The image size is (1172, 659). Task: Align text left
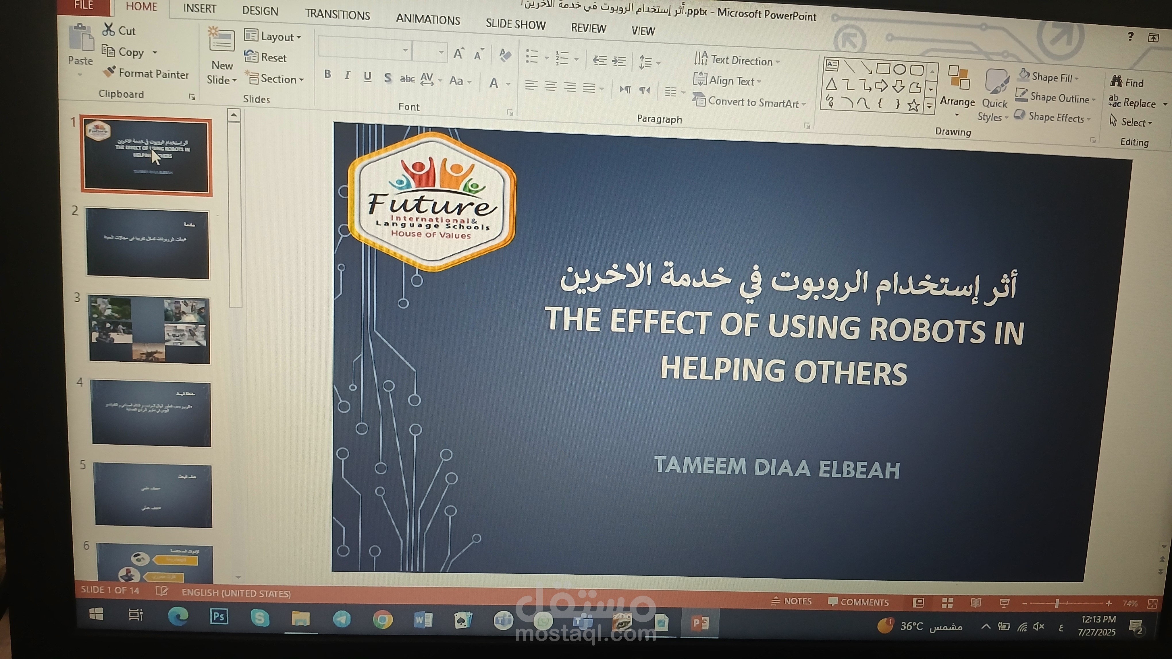pyautogui.click(x=531, y=85)
